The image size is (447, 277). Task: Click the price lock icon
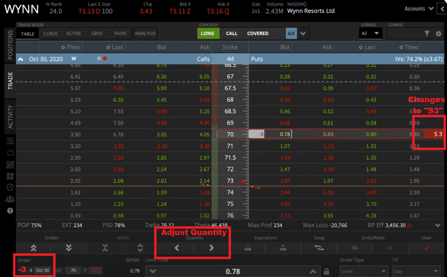point(327,272)
